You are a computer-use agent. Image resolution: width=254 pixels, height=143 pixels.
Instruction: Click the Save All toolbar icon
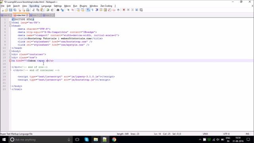point(15,10)
